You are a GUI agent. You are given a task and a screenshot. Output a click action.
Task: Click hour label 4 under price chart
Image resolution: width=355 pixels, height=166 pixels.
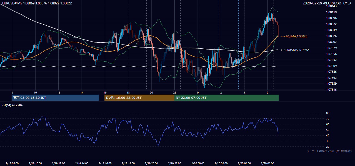pyautogui.click(x=244, y=92)
